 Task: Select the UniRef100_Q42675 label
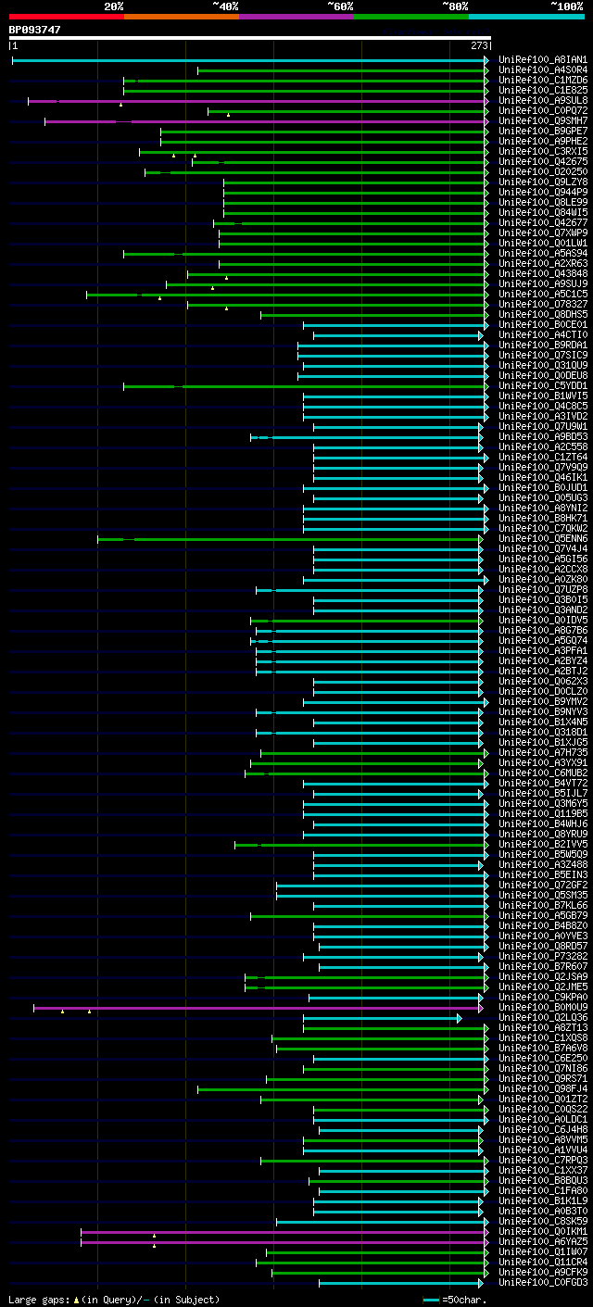(x=543, y=162)
